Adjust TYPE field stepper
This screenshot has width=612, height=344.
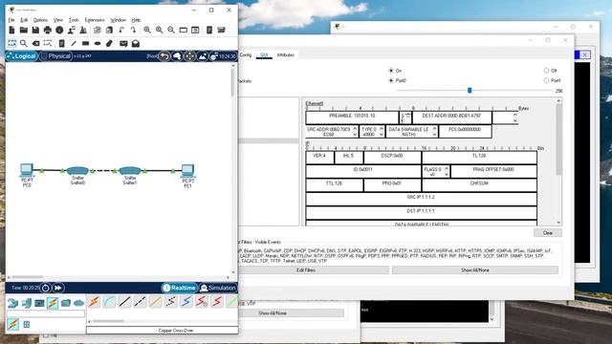382,132
